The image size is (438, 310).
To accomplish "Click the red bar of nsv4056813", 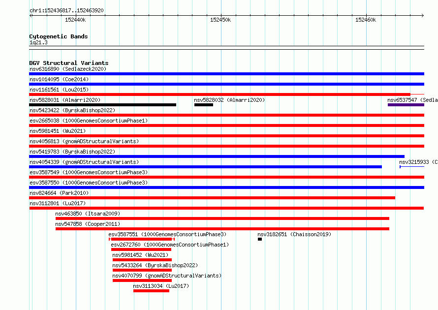I will (226, 146).
